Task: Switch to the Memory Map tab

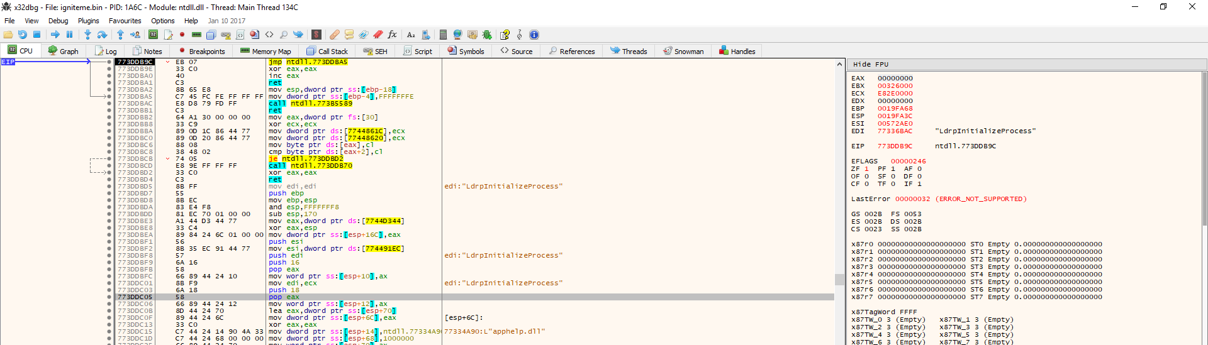Action: pos(266,52)
